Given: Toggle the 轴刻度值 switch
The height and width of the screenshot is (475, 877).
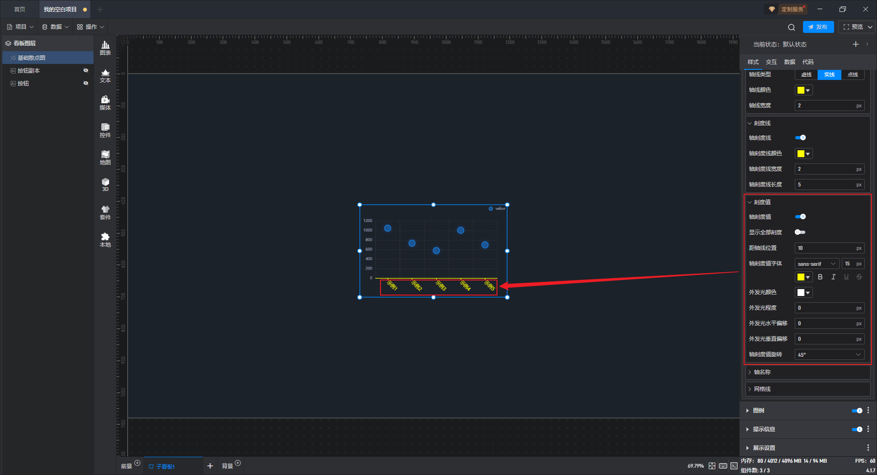Looking at the screenshot, I should point(800,216).
